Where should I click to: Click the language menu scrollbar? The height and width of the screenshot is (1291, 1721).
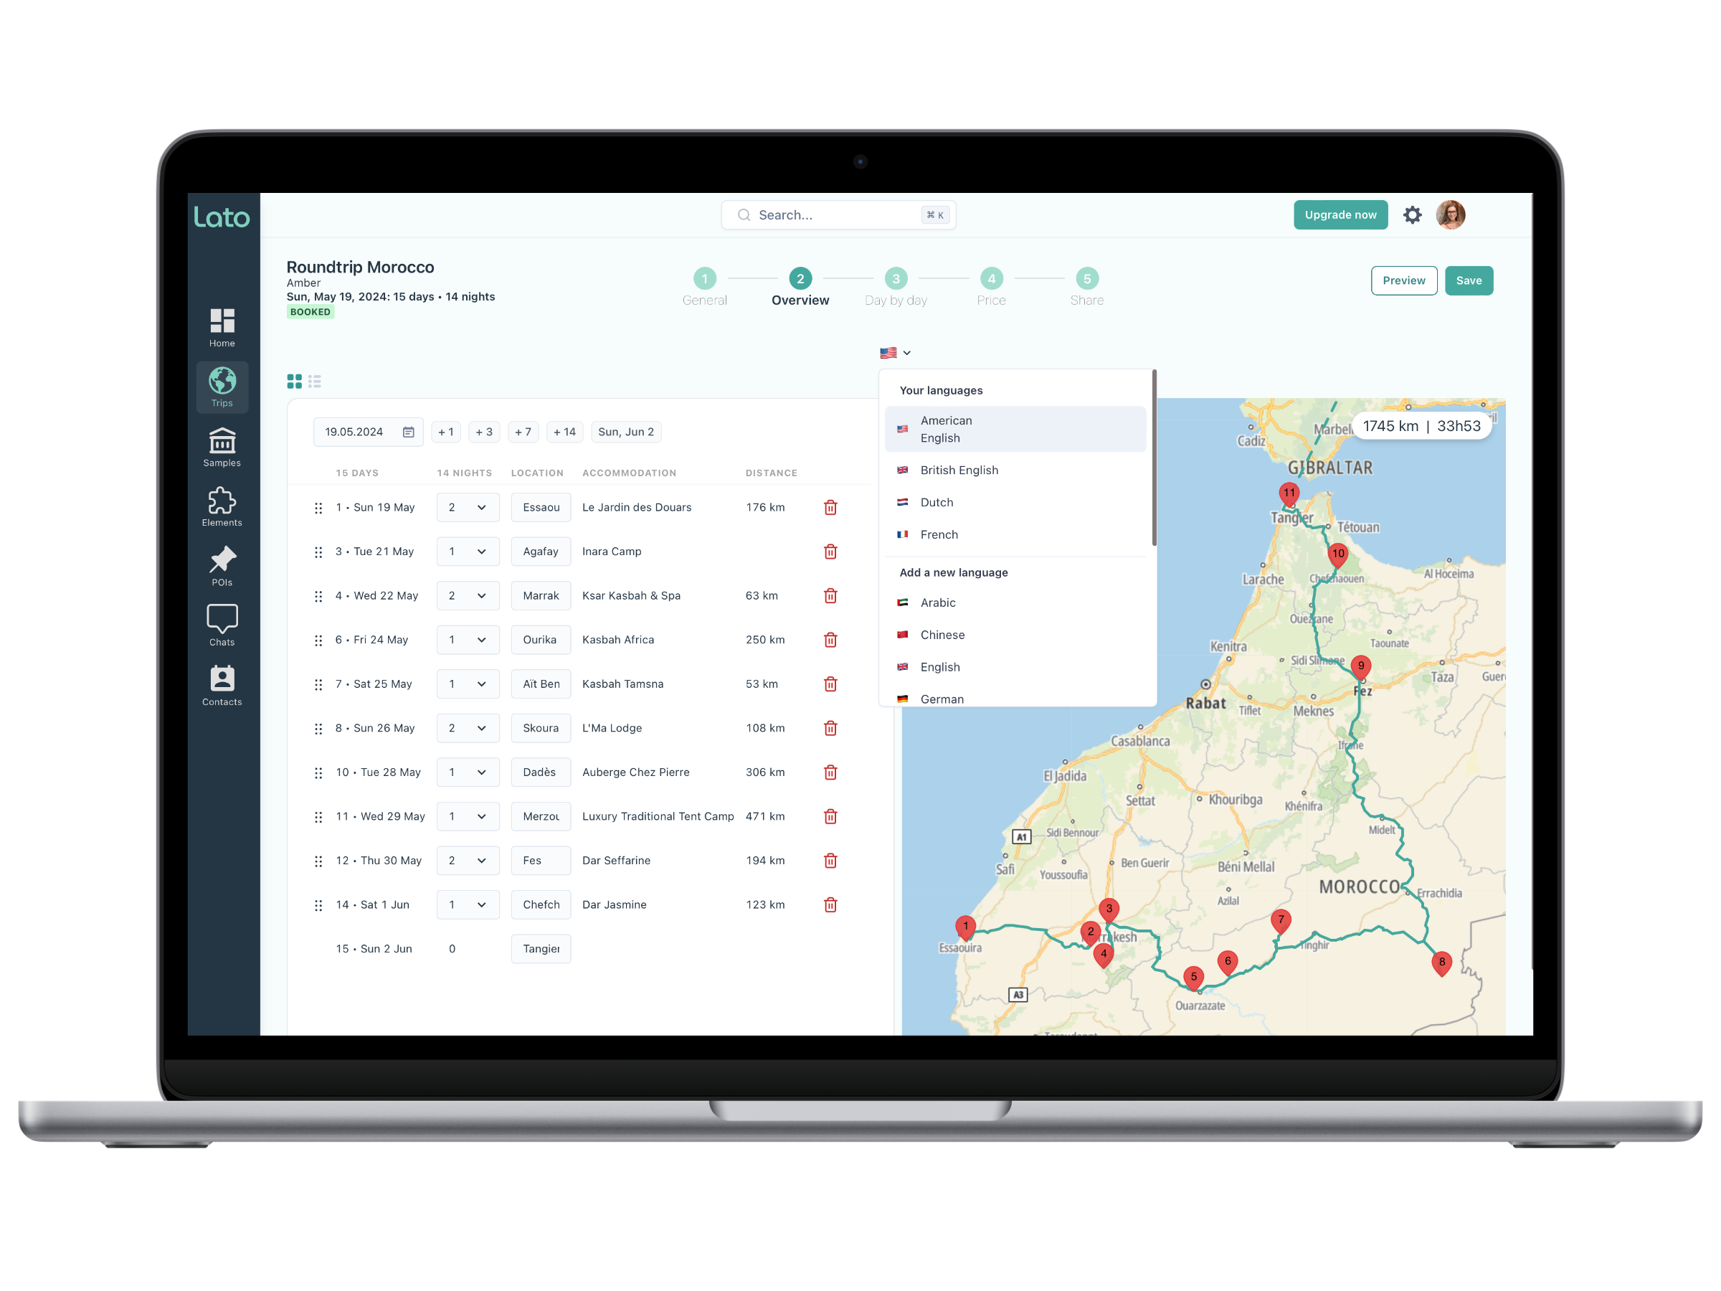click(x=1154, y=459)
